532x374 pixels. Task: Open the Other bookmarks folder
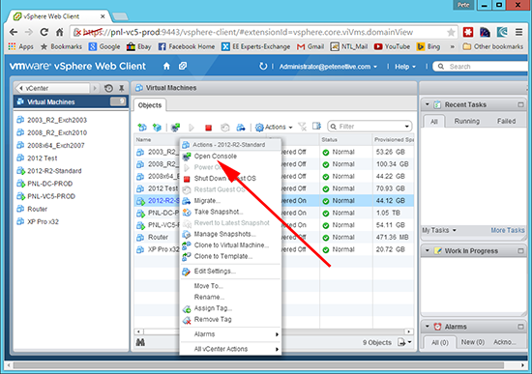(493, 46)
